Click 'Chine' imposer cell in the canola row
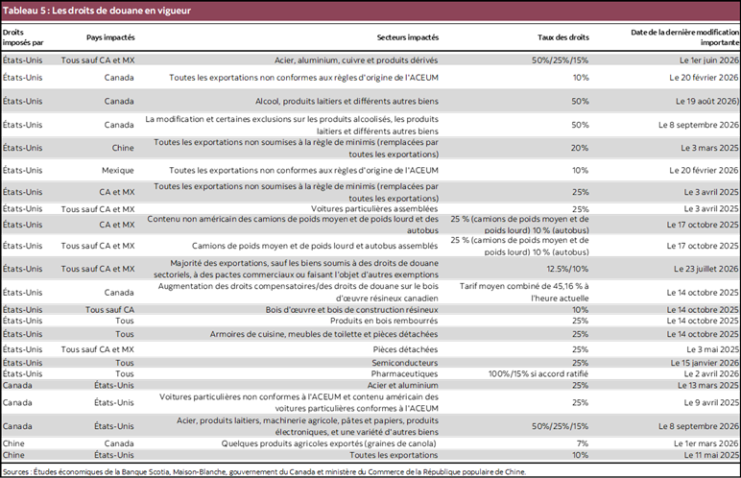 [x=13, y=443]
